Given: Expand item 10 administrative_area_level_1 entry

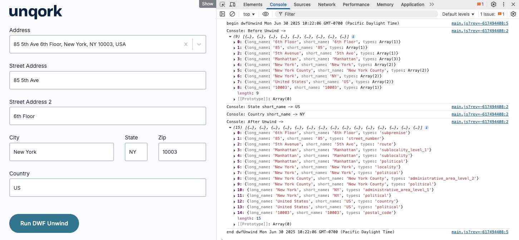Looking at the screenshot, I should [234, 190].
